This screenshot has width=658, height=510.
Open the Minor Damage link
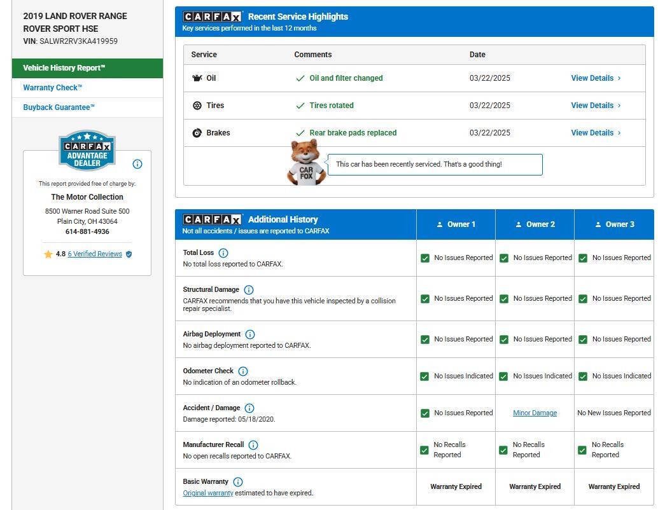click(x=535, y=413)
